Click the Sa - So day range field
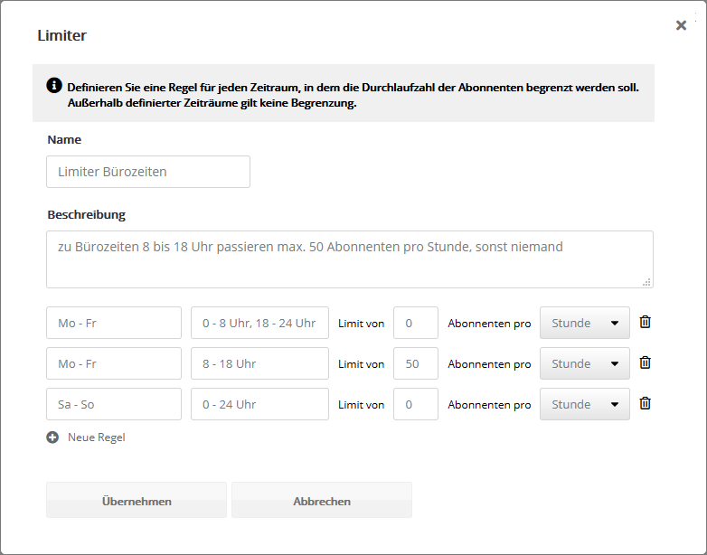Screen dimensions: 707x555 [x=113, y=404]
